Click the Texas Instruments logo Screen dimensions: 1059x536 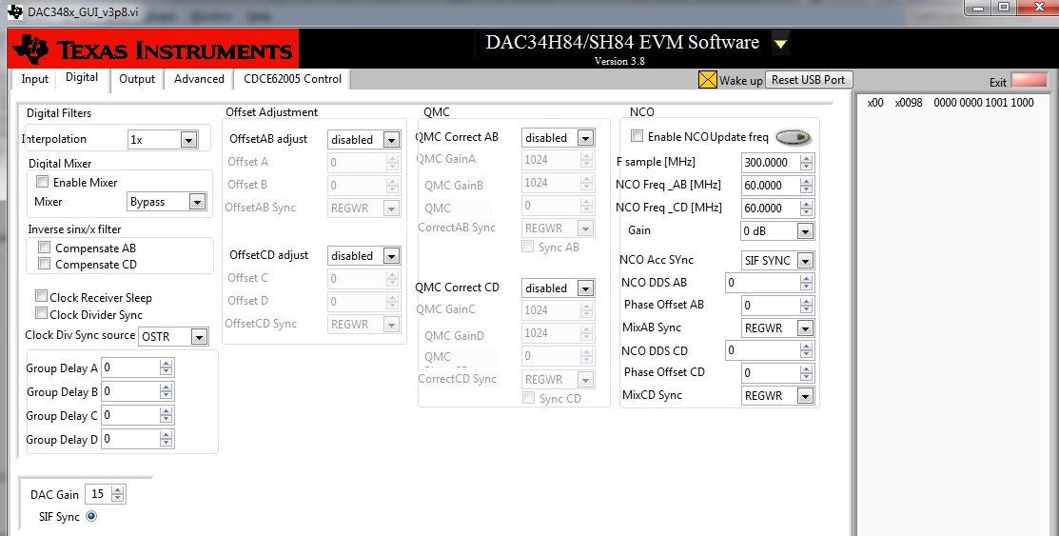(x=154, y=50)
